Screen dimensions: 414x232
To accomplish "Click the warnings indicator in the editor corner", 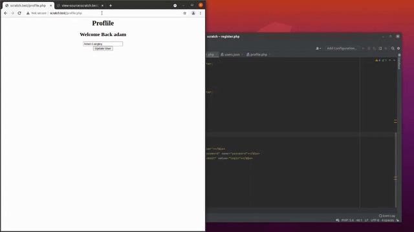I will click(378, 60).
